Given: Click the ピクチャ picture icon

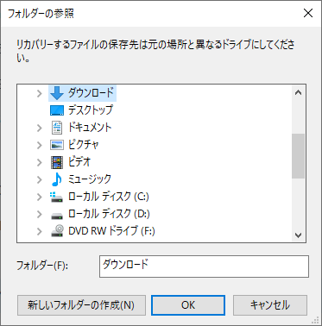Looking at the screenshot, I should 57,145.
